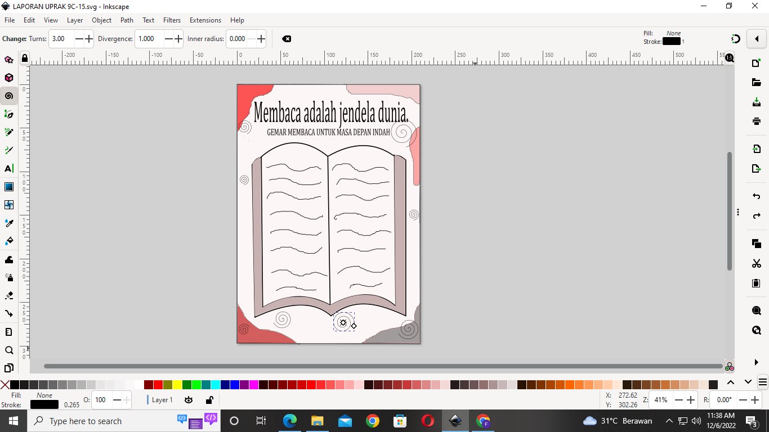Create a new document
This screenshot has height=432, width=769.
757,63
